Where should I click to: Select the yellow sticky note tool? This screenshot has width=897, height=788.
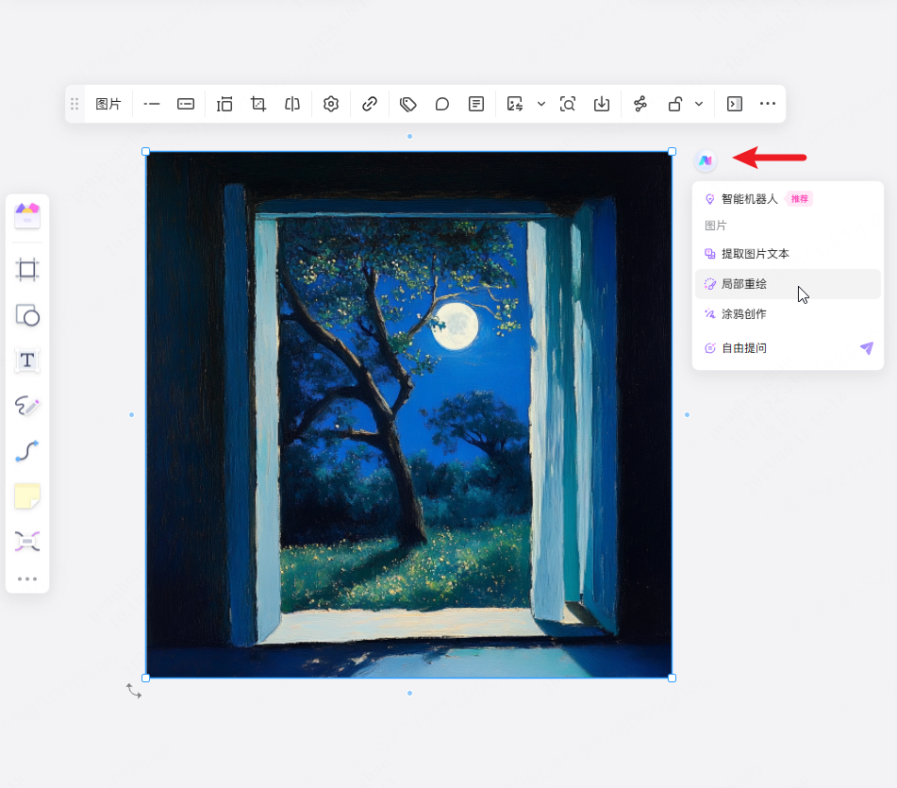click(x=27, y=495)
